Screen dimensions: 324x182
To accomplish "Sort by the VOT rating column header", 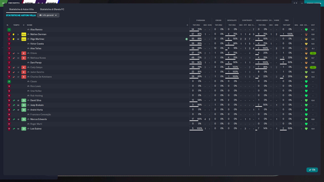I will (x=313, y=25).
